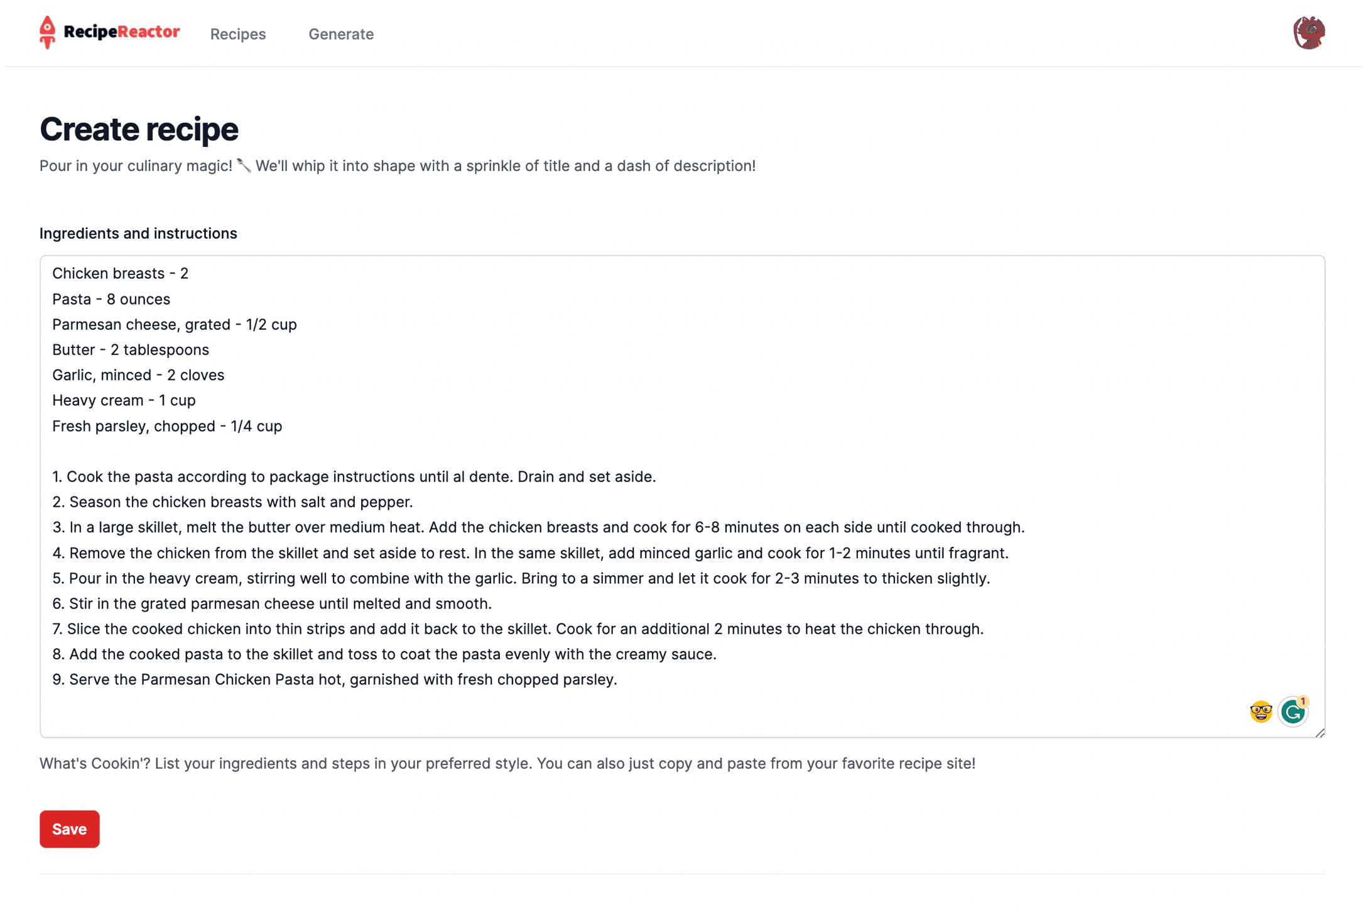The height and width of the screenshot is (920, 1366).
Task: Click the spoon emoji in the subtitle
Action: point(244,166)
